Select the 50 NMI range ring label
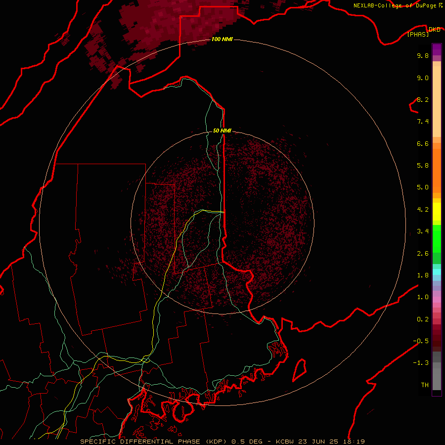The height and width of the screenshot is (445, 445). coord(222,131)
